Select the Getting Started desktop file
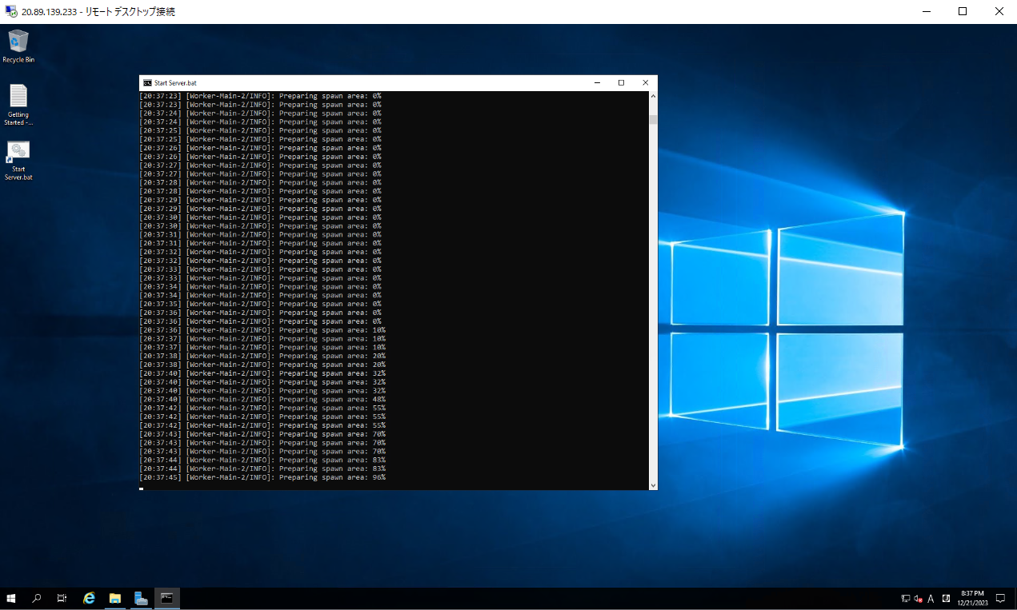Screen dimensions: 1017x610 (x=18, y=105)
